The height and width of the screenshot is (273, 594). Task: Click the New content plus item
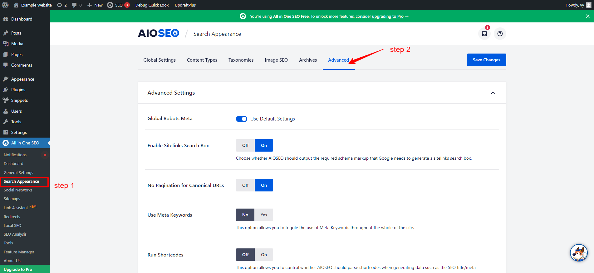(95, 5)
